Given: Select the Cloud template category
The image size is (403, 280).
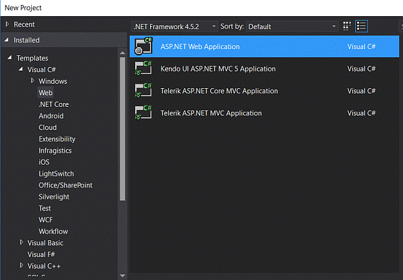Looking at the screenshot, I should pos(48,127).
